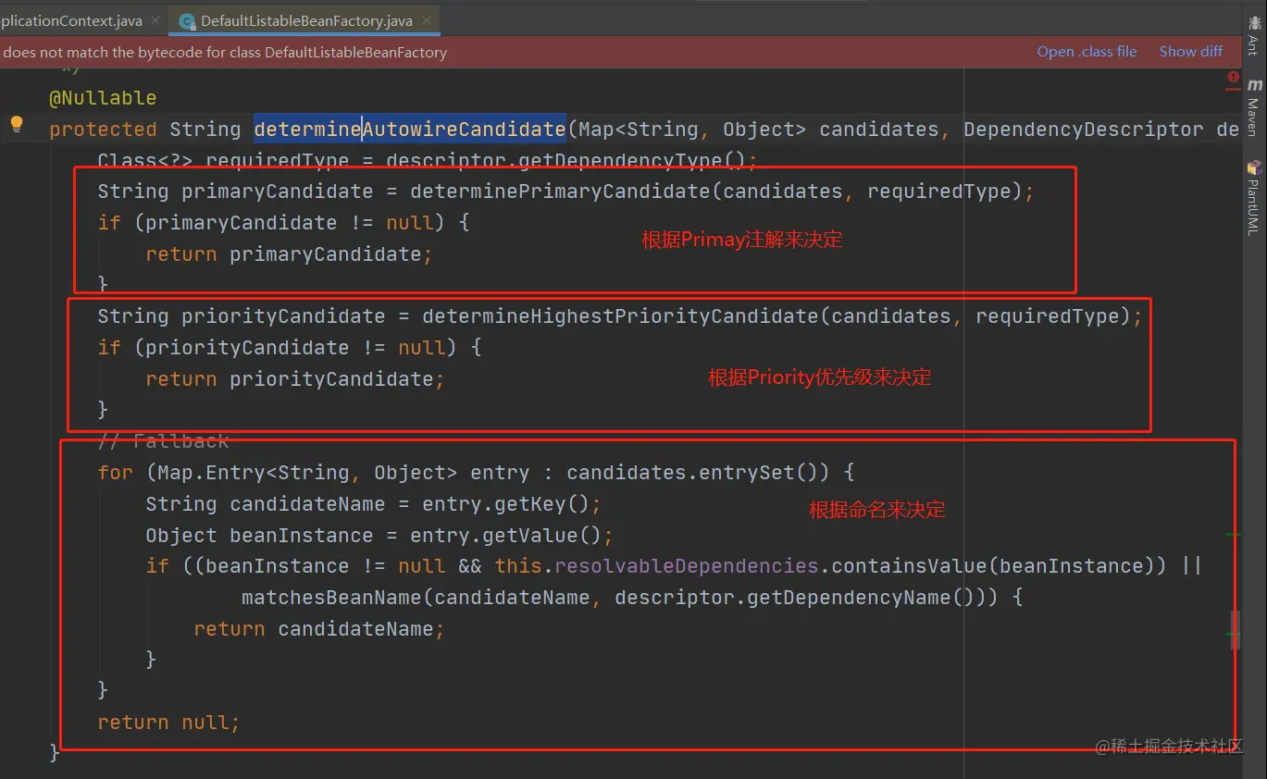This screenshot has width=1267, height=779.
Task: Click the red error inspection indicator
Action: tap(1233, 77)
